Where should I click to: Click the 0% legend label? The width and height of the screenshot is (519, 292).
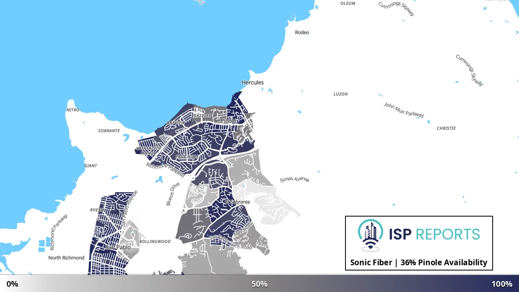point(12,284)
